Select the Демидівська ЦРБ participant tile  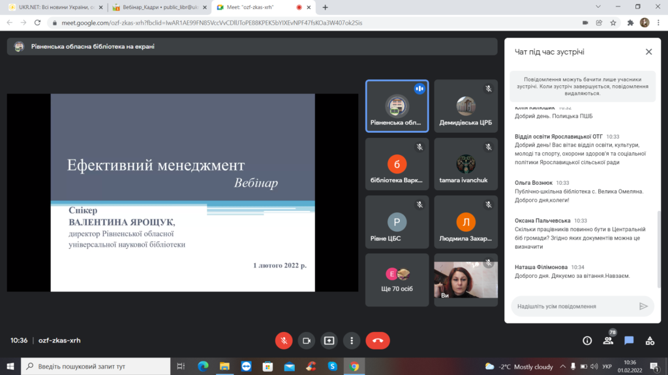(465, 106)
